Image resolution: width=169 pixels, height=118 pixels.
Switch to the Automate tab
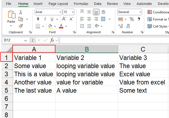coord(144,4)
